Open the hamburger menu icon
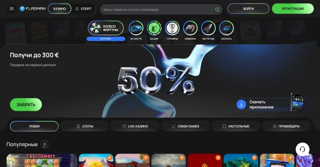 (11, 9)
